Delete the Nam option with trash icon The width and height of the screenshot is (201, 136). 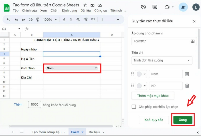[x=187, y=74]
